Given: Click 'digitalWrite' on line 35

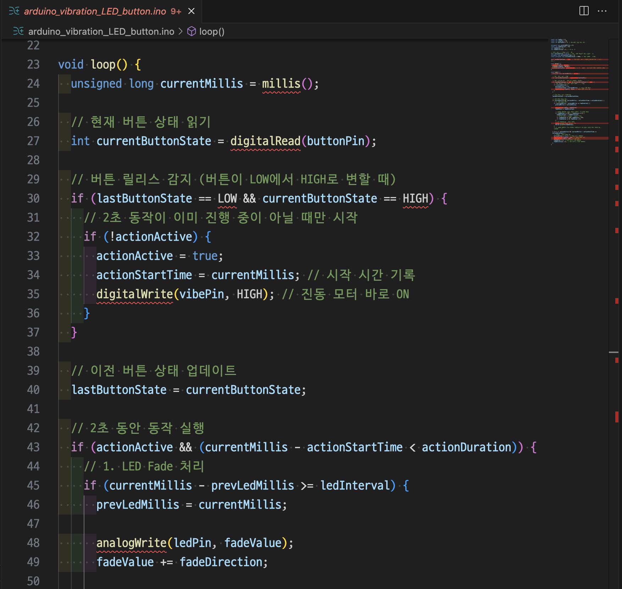Looking at the screenshot, I should [x=135, y=294].
